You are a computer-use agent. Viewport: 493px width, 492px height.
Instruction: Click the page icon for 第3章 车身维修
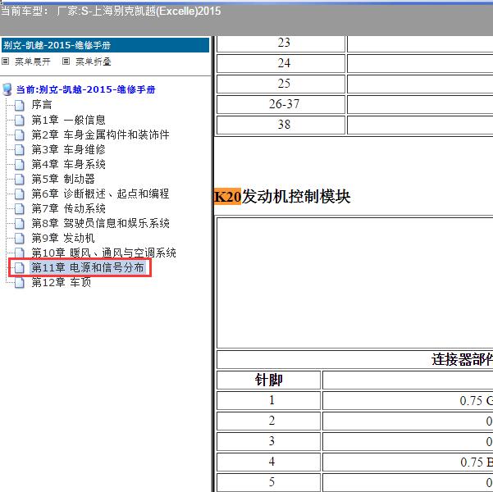point(20,149)
